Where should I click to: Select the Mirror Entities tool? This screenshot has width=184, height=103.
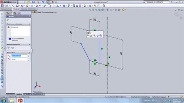tap(77, 6)
